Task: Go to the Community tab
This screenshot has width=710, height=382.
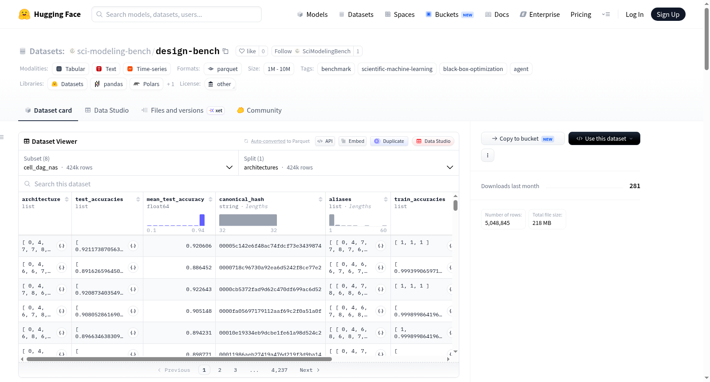Action: click(259, 110)
